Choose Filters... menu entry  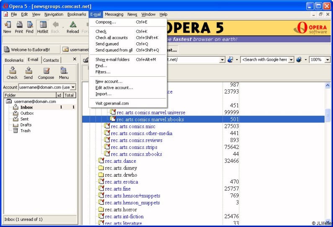point(128,72)
